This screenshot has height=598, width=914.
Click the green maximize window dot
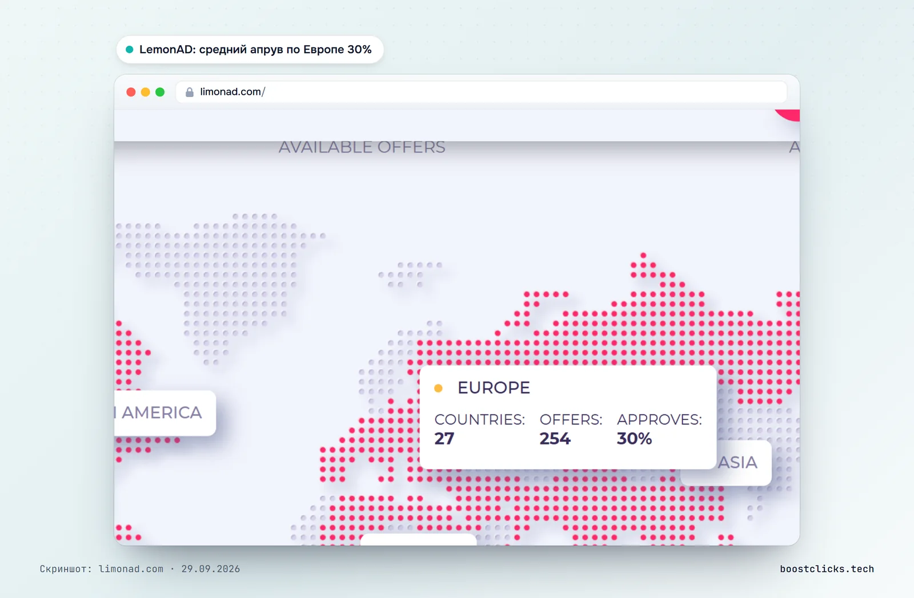160,92
